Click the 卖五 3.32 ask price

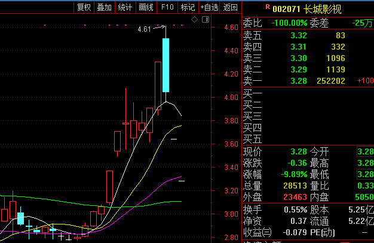click(x=299, y=35)
